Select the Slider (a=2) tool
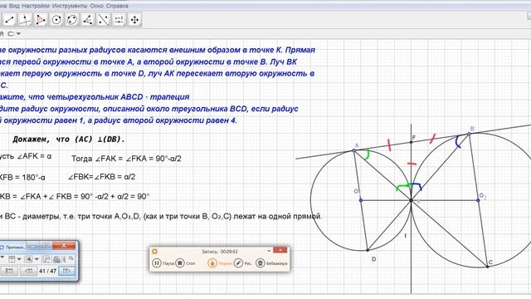 point(119,20)
